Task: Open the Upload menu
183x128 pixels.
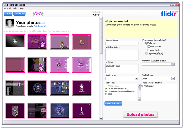Action: pyautogui.click(x=7, y=8)
